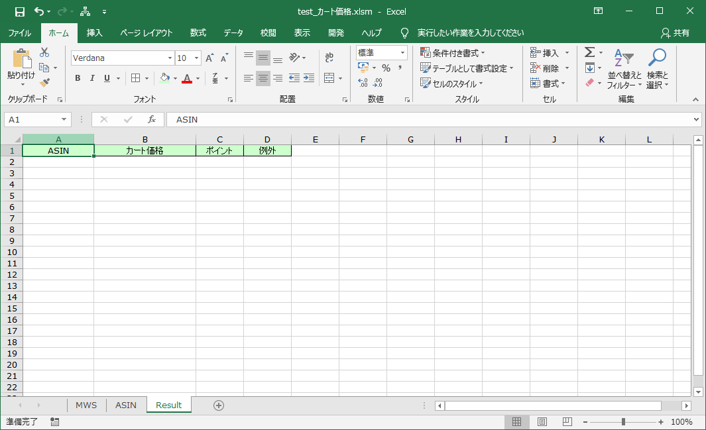Apply percent style to the selection
This screenshot has height=430, width=706.
(387, 68)
